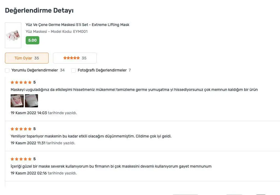
Task: Select the Tüm Oylar 35 filter
Action: pyautogui.click(x=27, y=58)
